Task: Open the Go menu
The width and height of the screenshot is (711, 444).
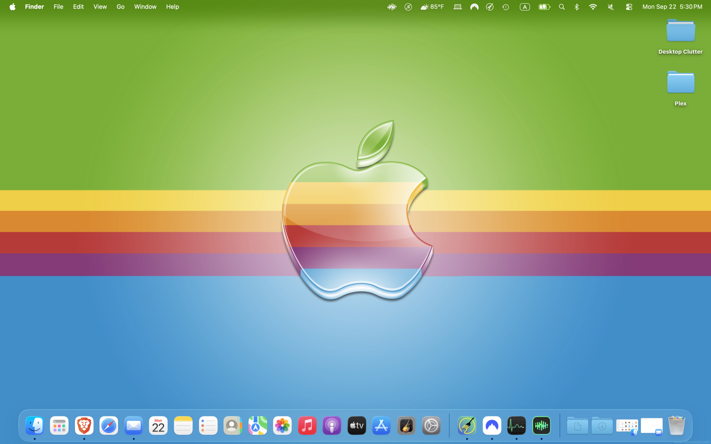Action: click(121, 7)
